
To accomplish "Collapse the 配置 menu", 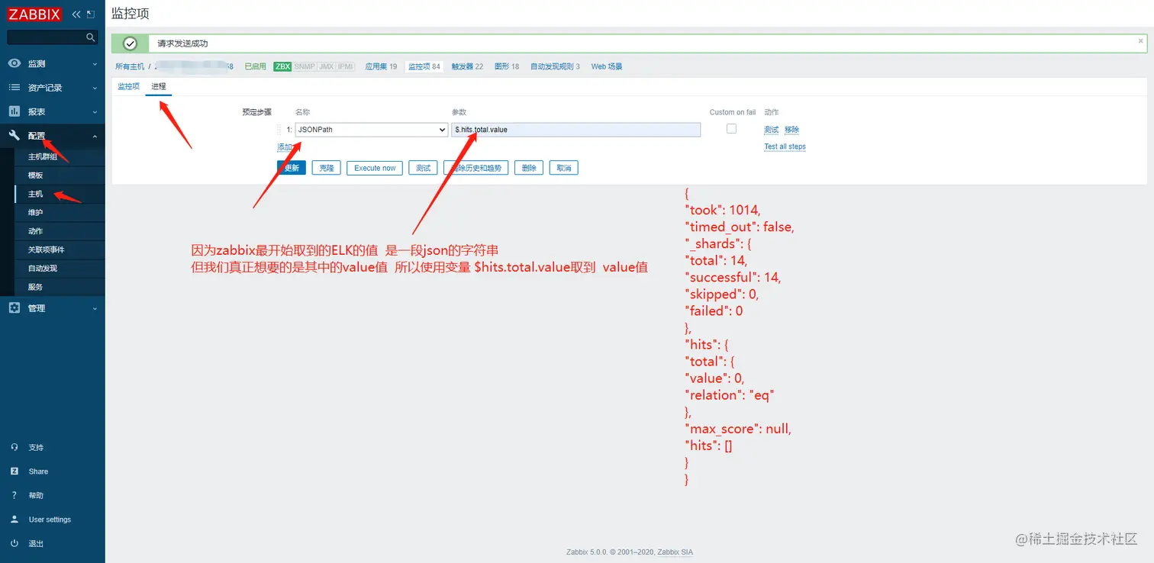I will 95,136.
